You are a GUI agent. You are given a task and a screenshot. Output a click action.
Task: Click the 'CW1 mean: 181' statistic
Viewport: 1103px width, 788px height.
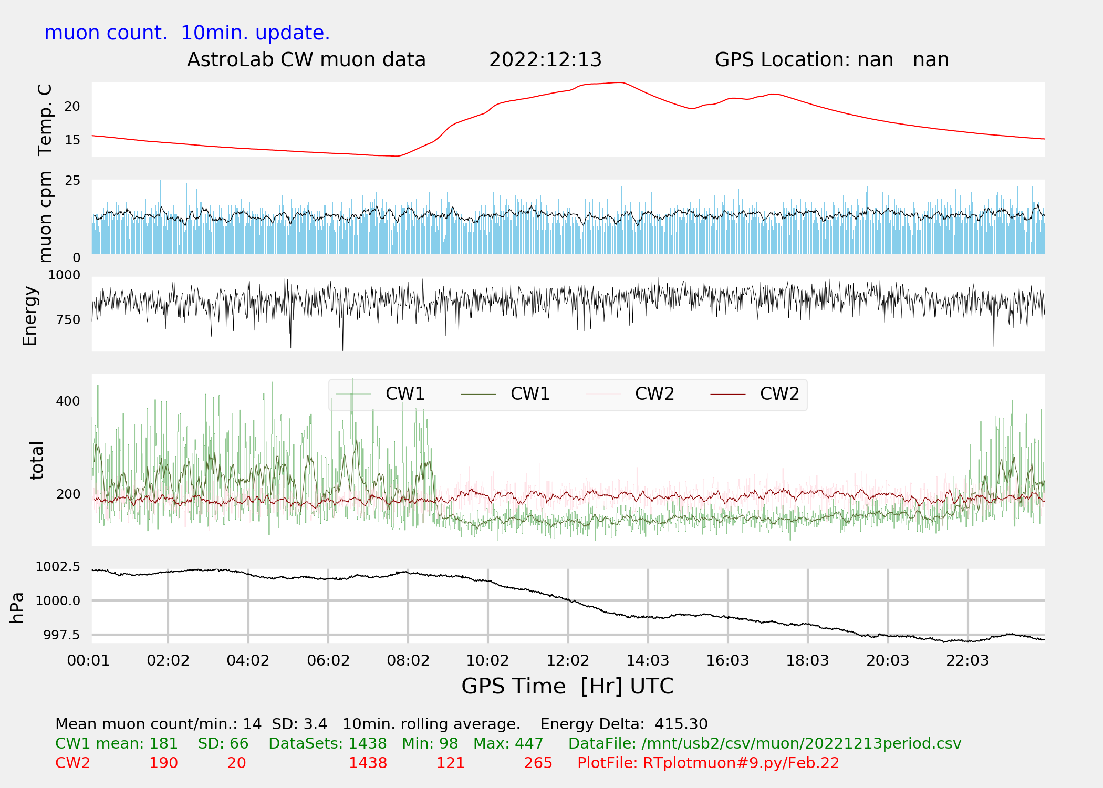click(x=117, y=743)
